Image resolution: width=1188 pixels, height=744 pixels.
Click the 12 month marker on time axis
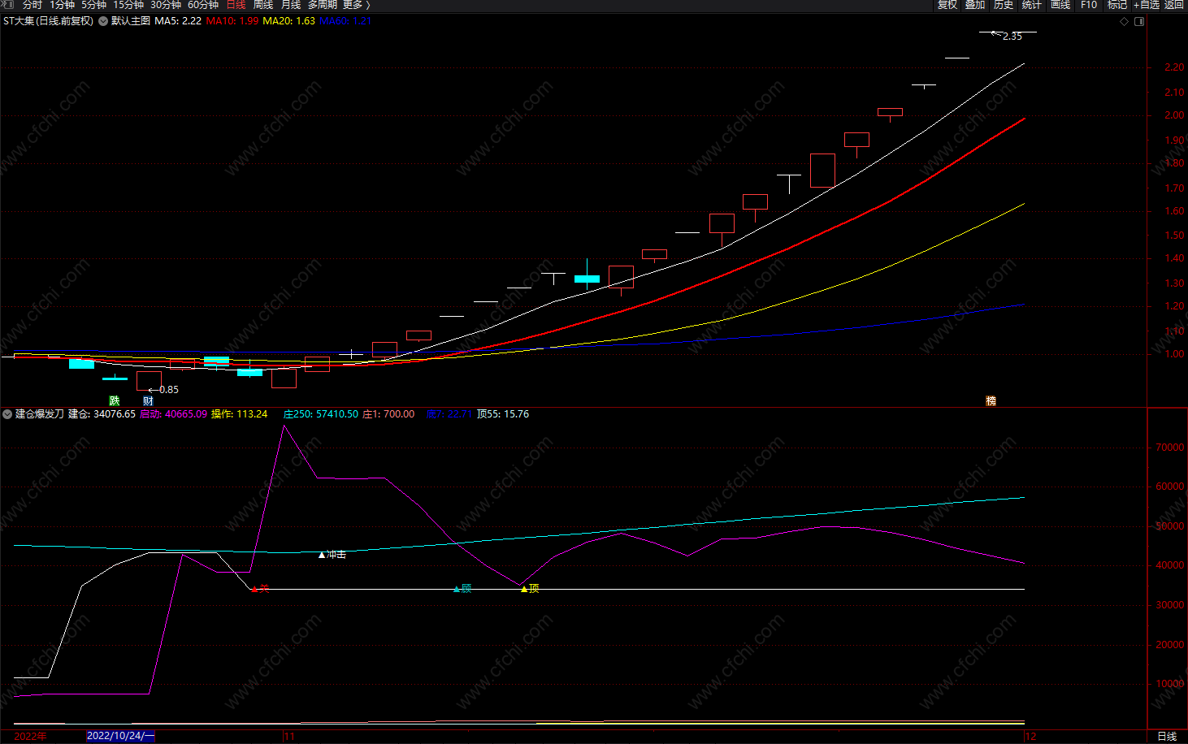coord(1030,737)
